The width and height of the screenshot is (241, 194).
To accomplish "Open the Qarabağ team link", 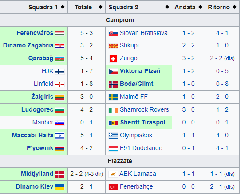I will pos(40,58).
